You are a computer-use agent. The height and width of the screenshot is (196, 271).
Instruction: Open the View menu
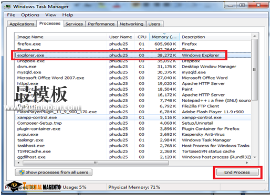point(50,15)
